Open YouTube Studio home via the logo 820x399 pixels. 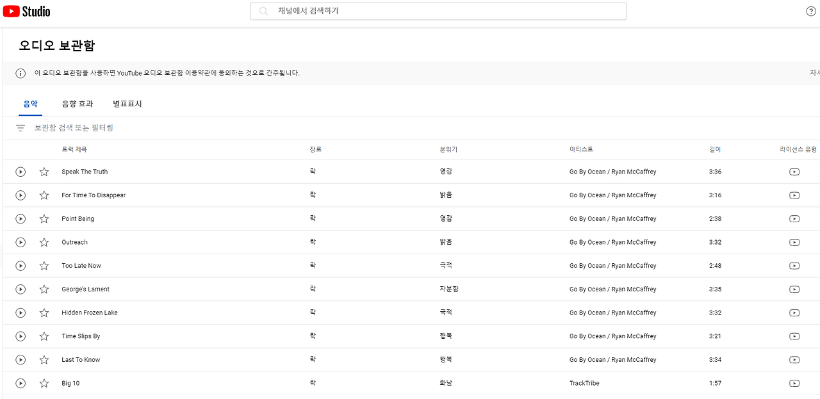tap(26, 12)
